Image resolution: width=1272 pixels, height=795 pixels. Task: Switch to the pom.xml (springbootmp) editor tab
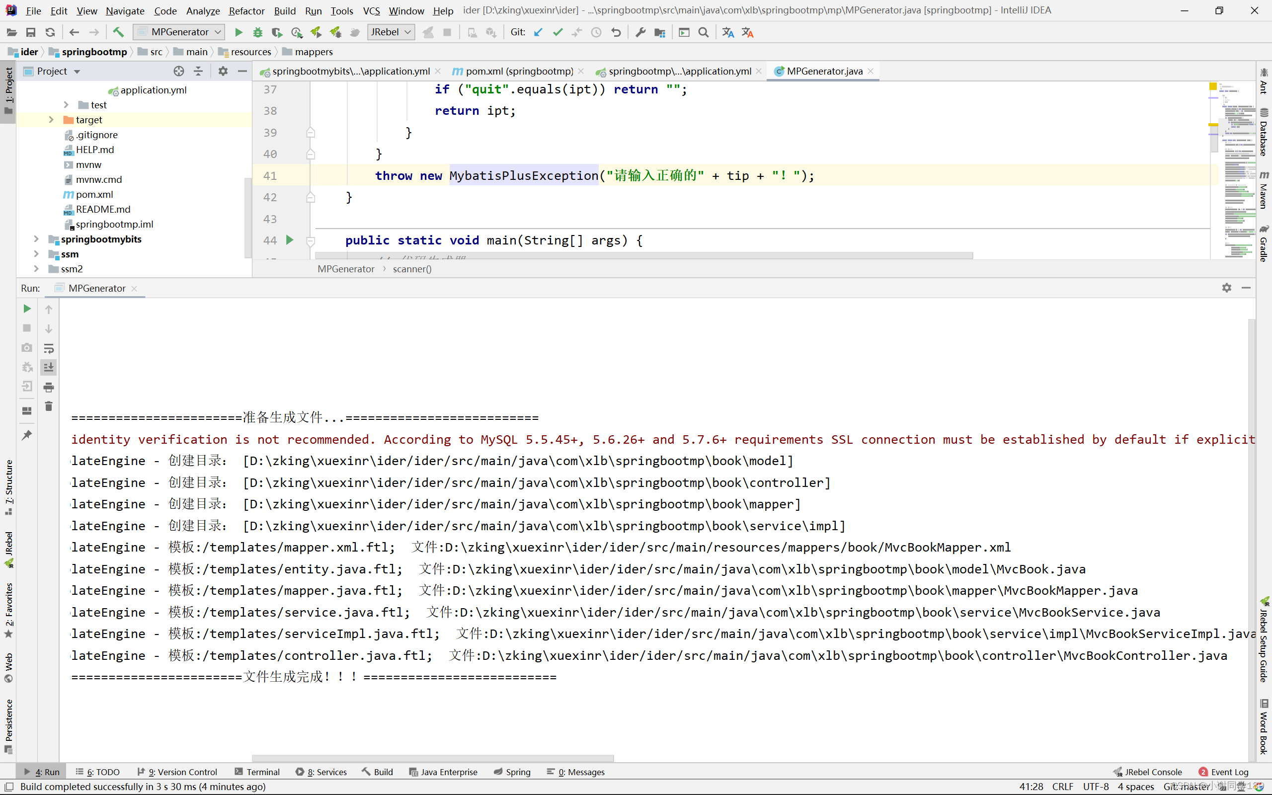518,71
